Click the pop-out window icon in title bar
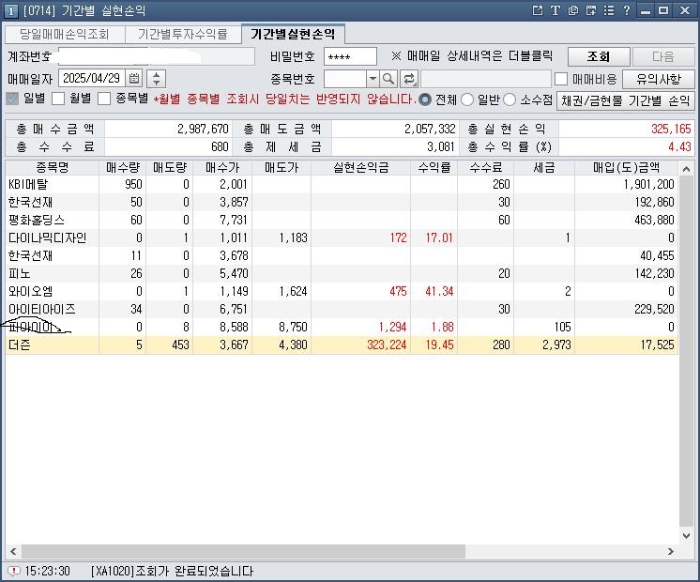This screenshot has height=582, width=700. click(538, 10)
